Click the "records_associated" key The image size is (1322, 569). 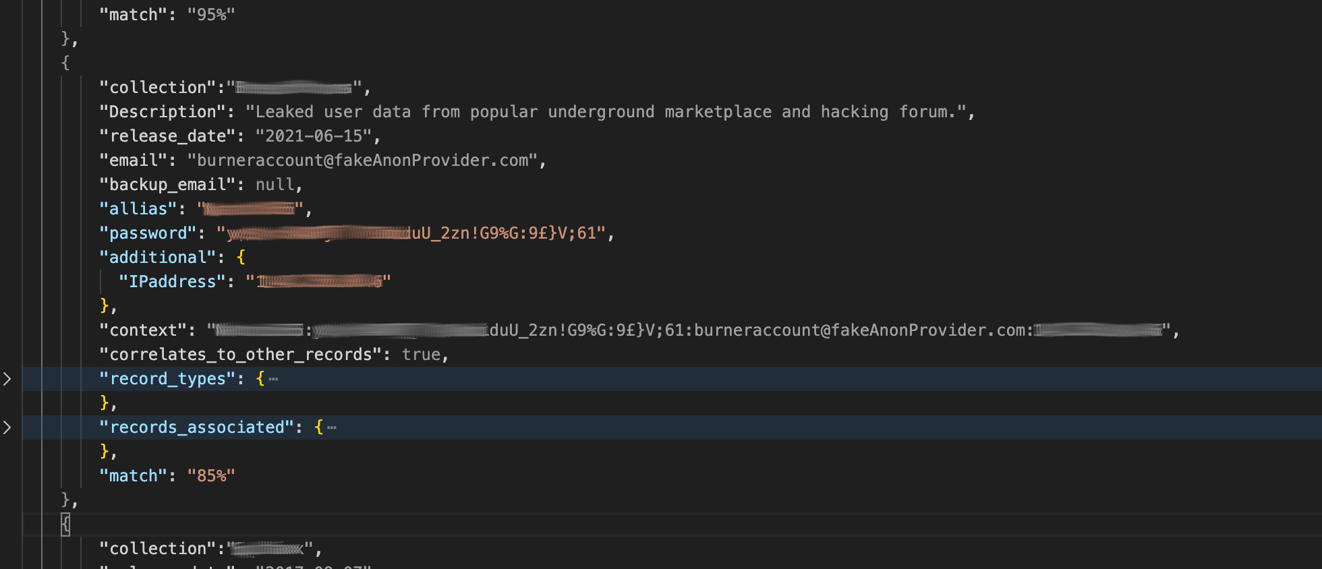(196, 427)
